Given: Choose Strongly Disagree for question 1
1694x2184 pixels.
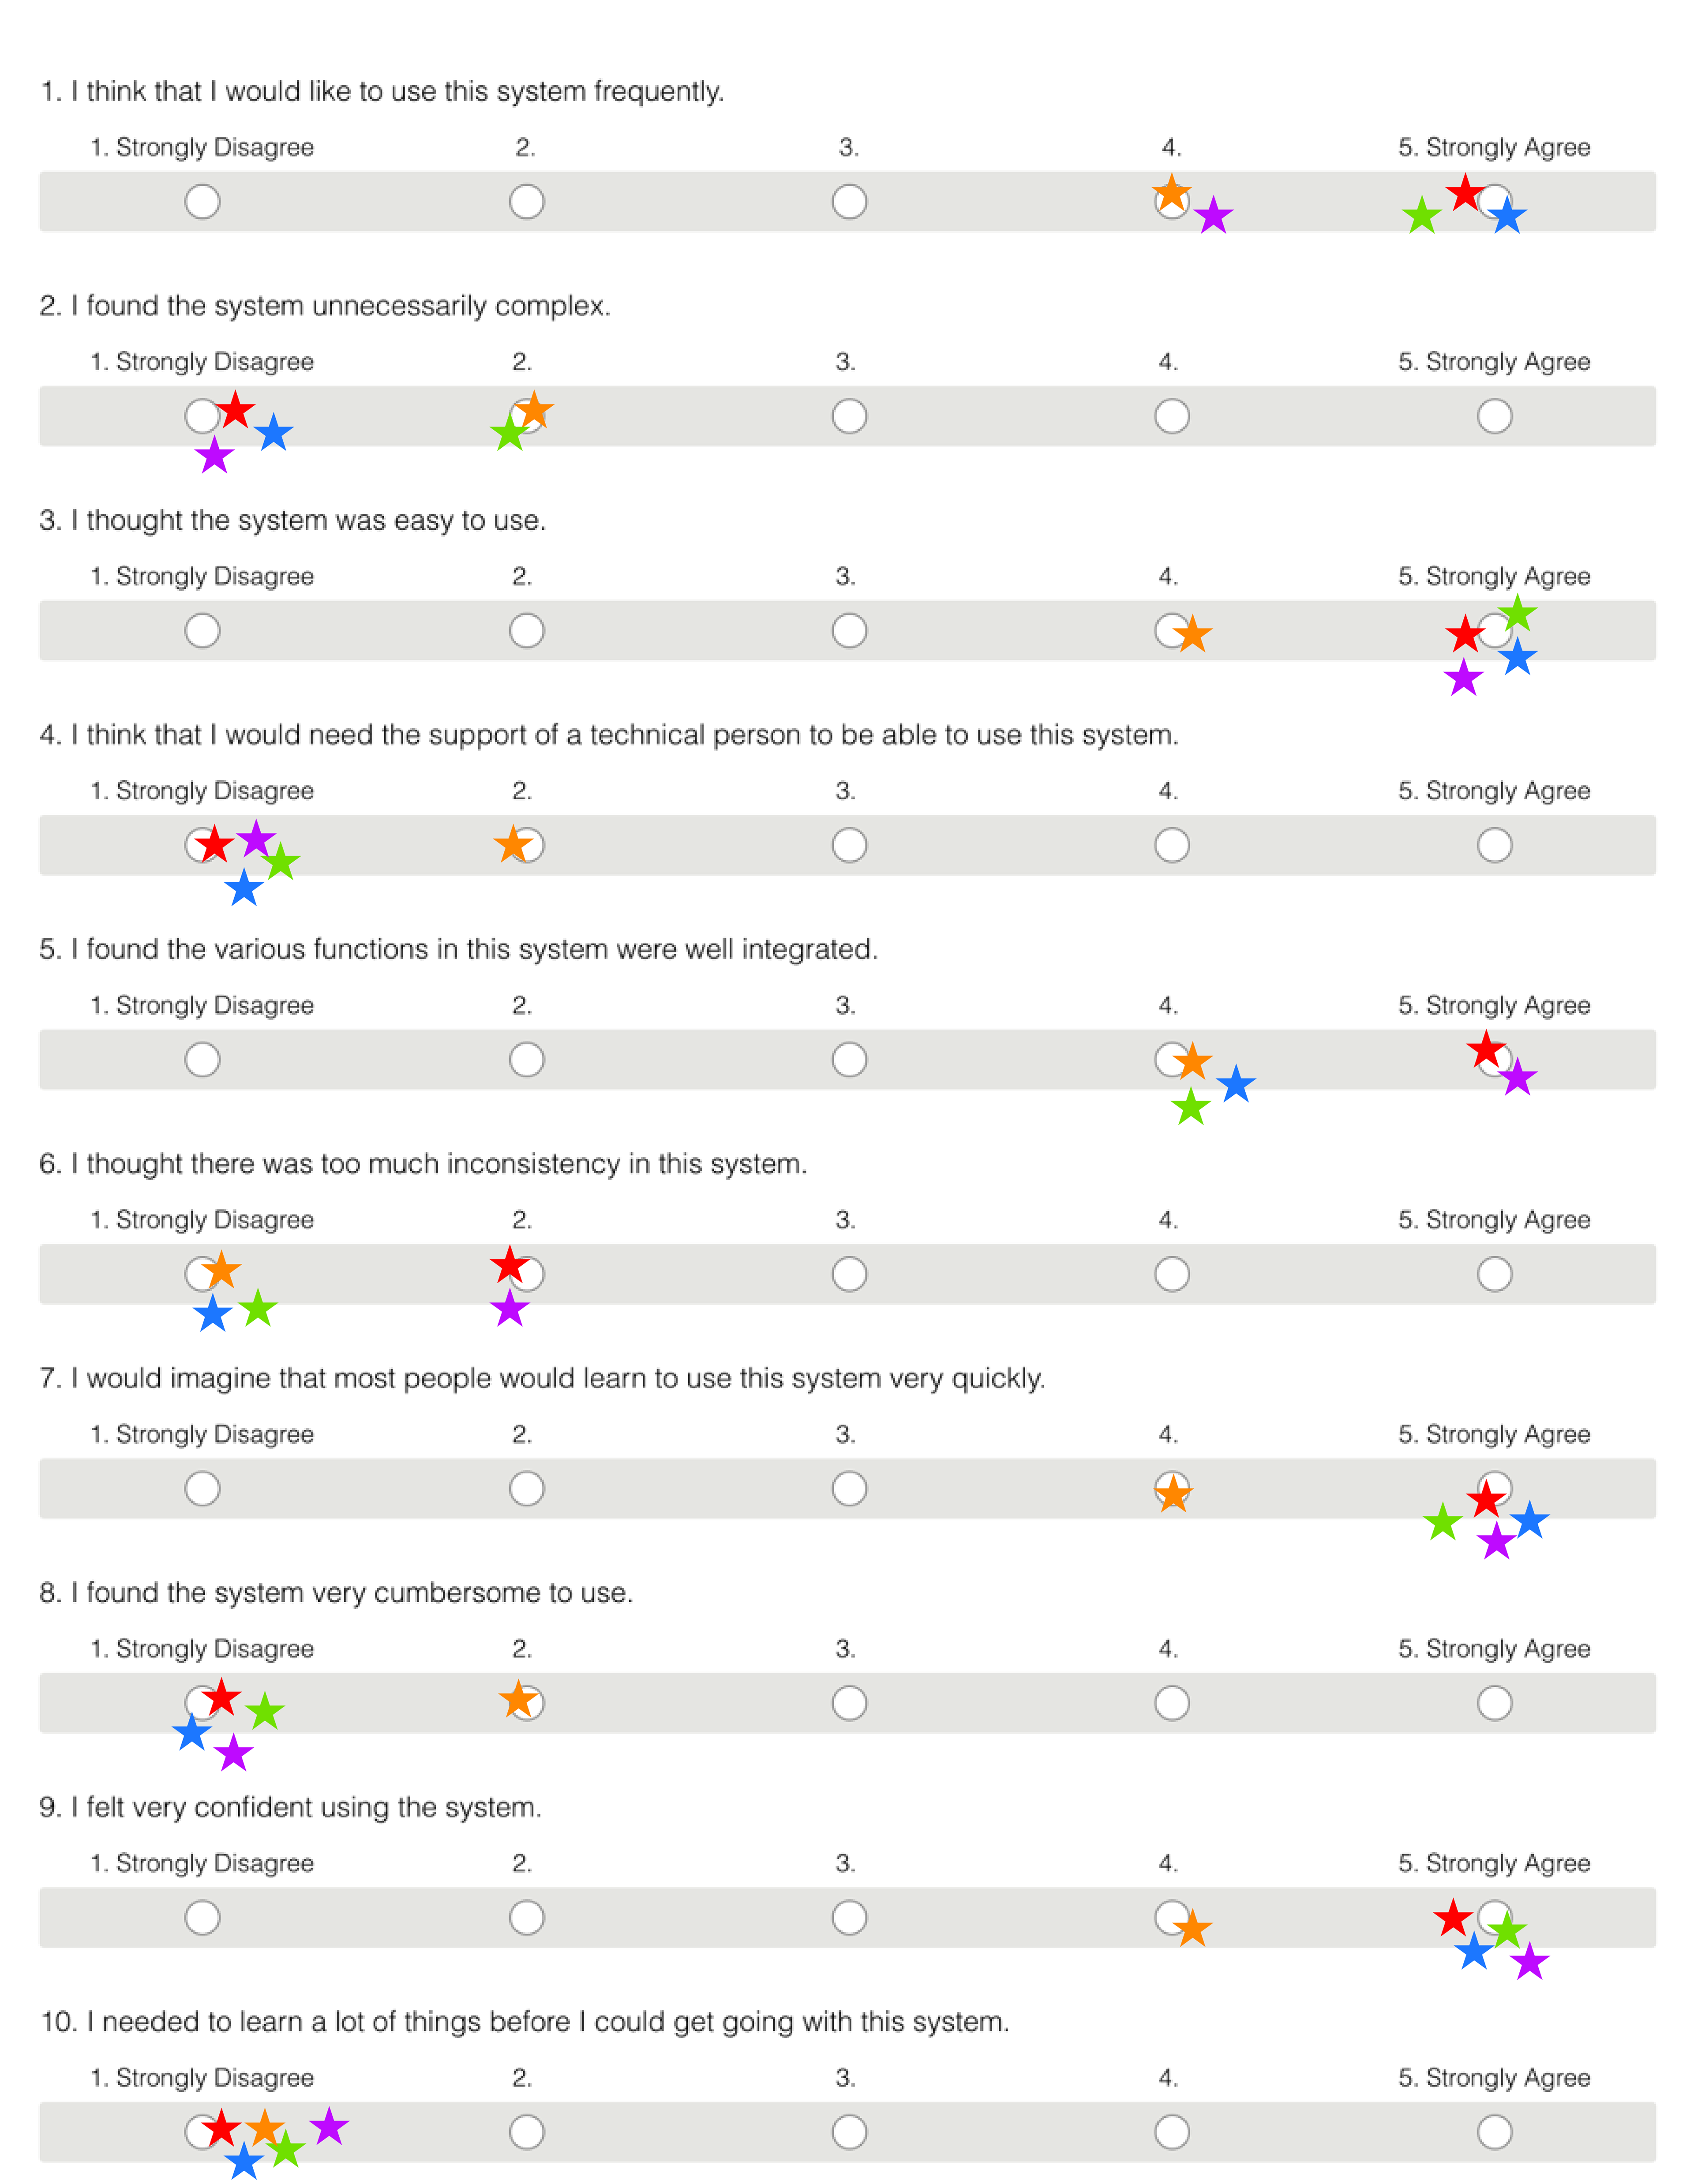Looking at the screenshot, I should click(202, 202).
